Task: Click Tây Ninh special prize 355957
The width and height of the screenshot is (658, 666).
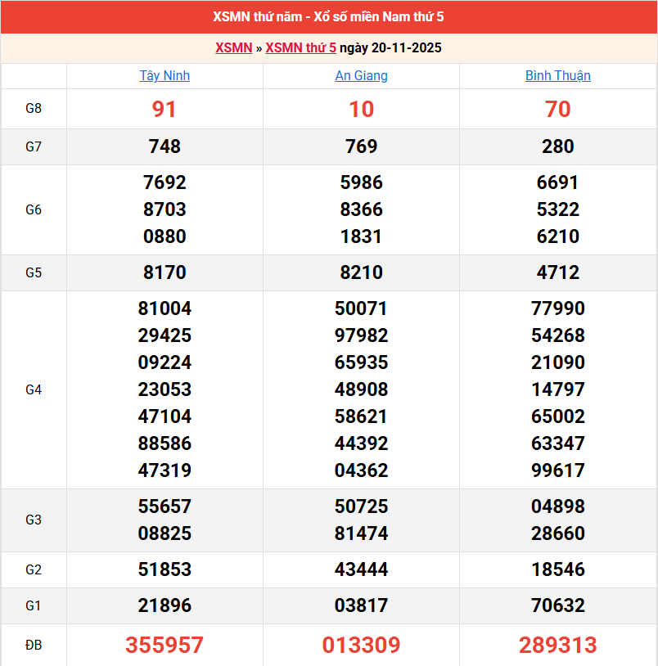Action: [x=164, y=646]
